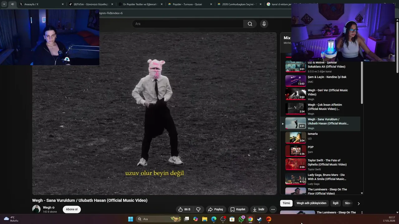The width and height of the screenshot is (399, 224).
Task: Close the Anasayfa / X tab
Action: (63, 4)
